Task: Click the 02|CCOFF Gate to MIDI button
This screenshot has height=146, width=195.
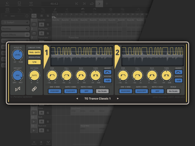Action: 142,91
